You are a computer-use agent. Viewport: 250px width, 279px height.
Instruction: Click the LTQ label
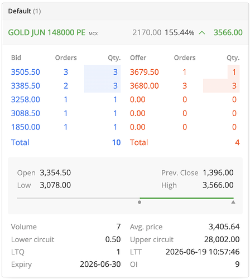coord(18,252)
